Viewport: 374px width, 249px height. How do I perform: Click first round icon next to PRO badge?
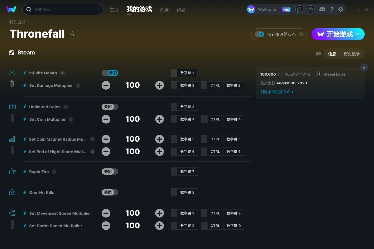tap(299, 9)
